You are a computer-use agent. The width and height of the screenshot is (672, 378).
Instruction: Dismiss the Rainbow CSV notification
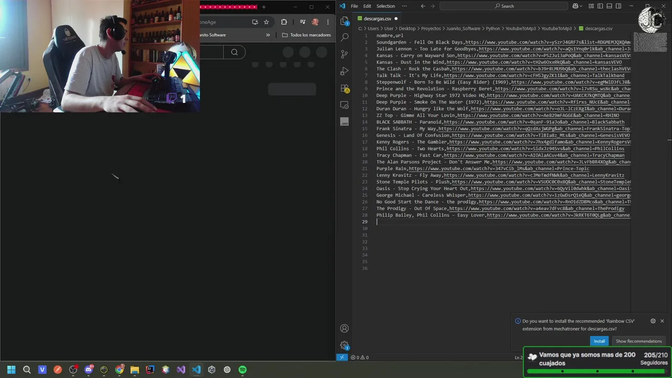tap(662, 321)
